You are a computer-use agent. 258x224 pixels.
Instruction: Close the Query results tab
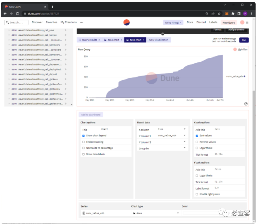coord(99,40)
